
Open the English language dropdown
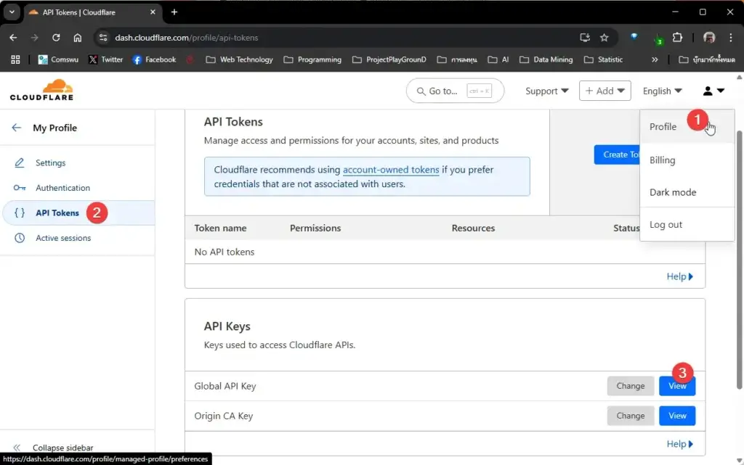[663, 91]
